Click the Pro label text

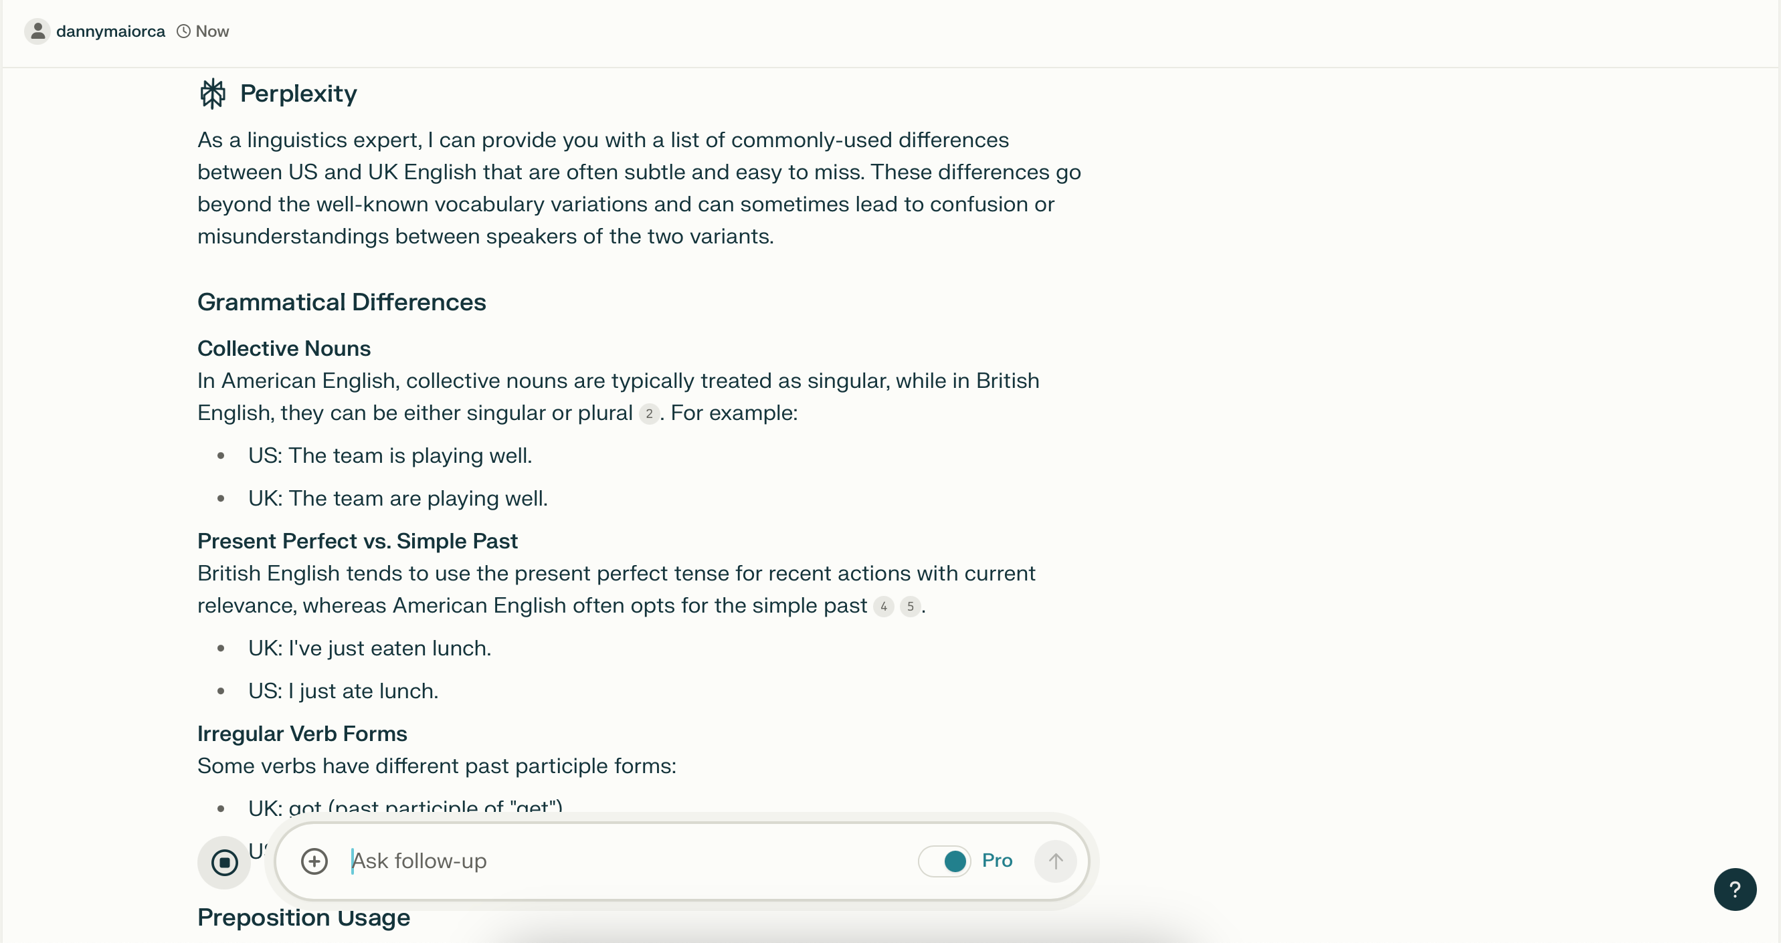coord(997,861)
